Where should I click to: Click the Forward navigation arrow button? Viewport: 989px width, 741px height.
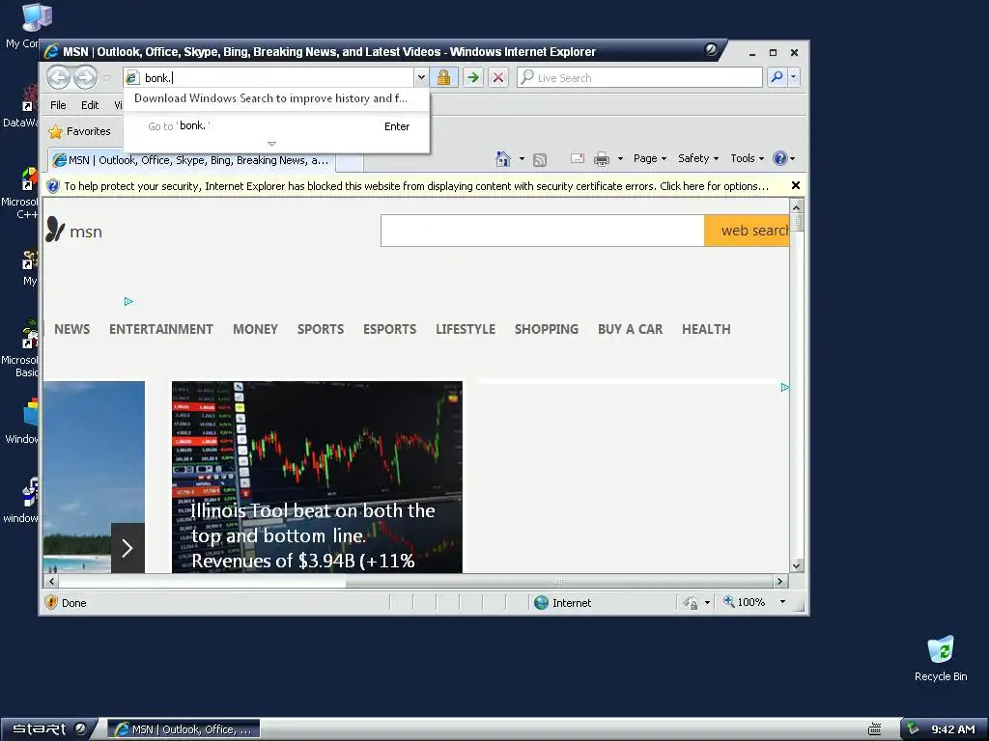(85, 77)
